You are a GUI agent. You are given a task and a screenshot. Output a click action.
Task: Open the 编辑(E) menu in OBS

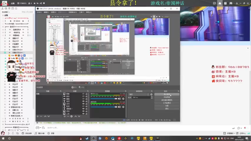pyautogui.click(x=46, y=12)
